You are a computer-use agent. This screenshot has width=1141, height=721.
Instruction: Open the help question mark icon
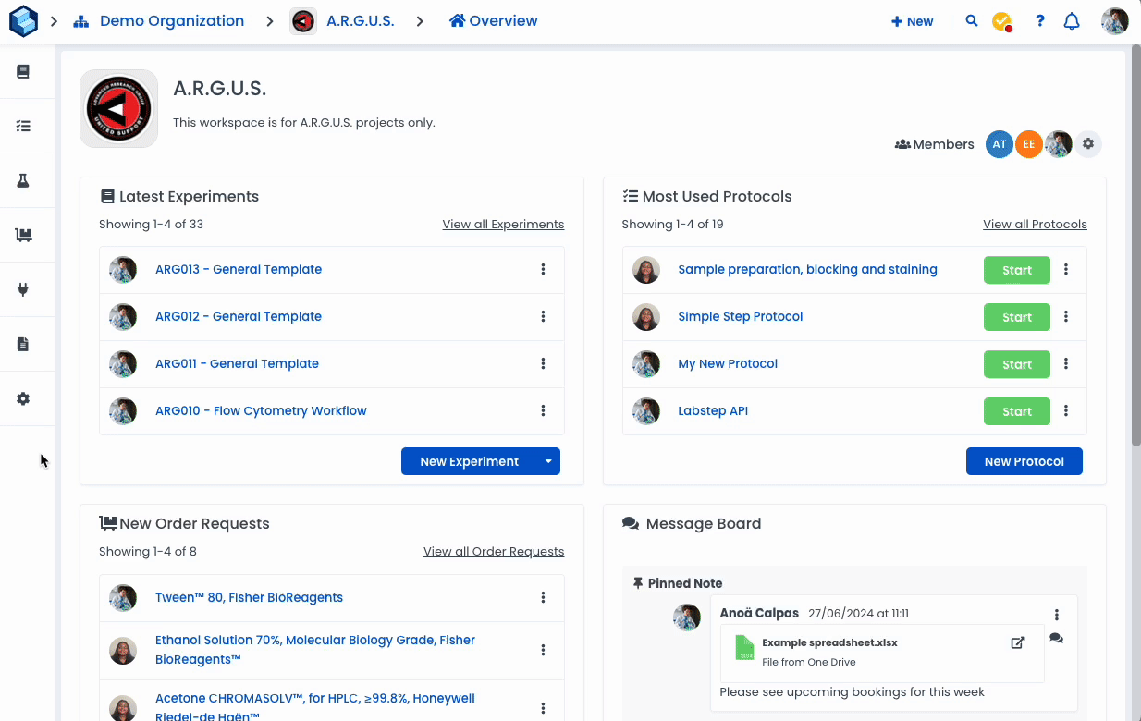[1040, 20]
